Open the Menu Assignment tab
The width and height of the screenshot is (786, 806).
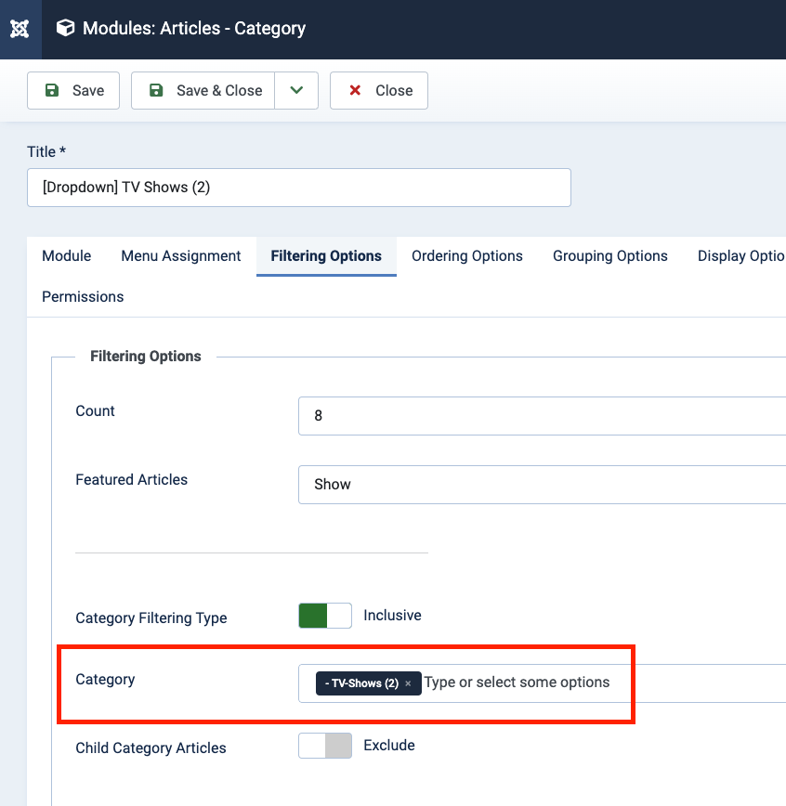181,256
